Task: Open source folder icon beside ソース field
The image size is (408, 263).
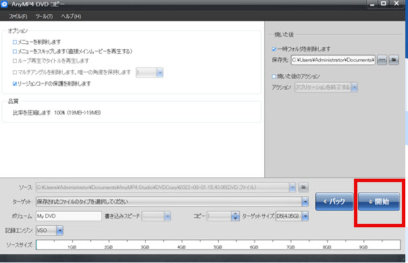Action: tap(303, 187)
